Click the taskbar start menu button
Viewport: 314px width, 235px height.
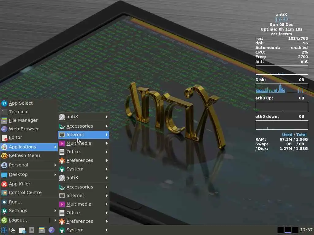pyautogui.click(x=4, y=230)
